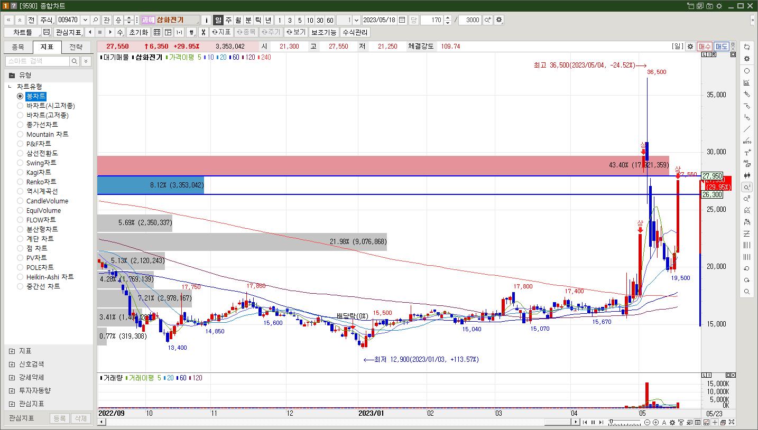Select the 월 monthly period button
Viewport: 758px width, 430px height.
(x=238, y=20)
